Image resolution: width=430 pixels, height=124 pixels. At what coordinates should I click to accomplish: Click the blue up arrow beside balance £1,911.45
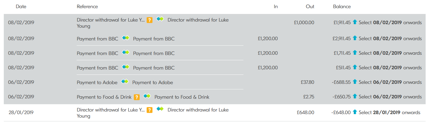355,22
